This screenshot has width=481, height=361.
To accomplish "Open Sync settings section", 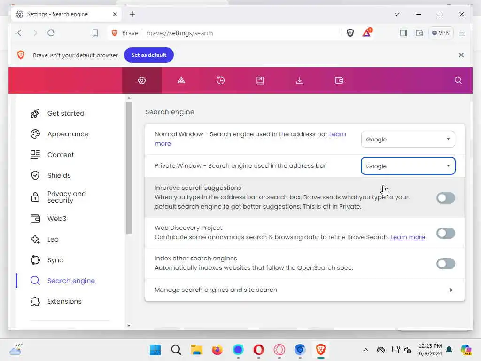I will point(55,260).
